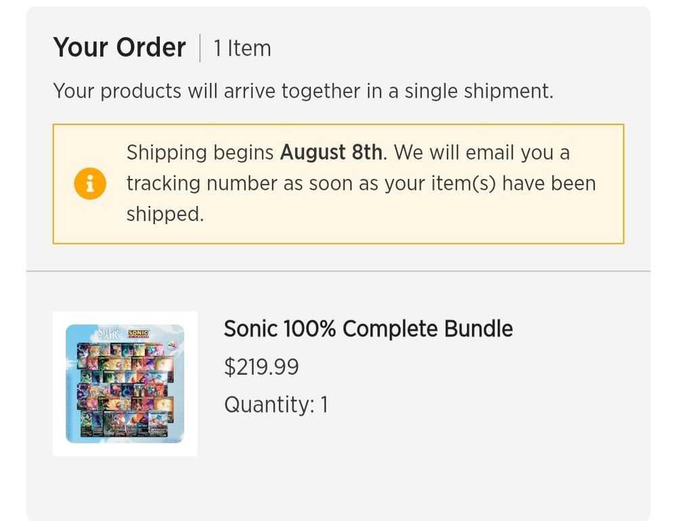Click the single shipment notice text
The image size is (677, 521).
303,91
